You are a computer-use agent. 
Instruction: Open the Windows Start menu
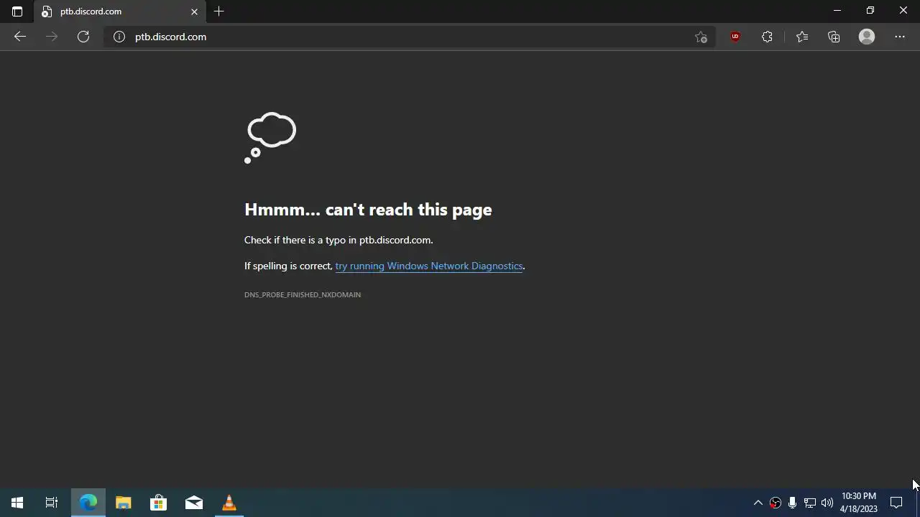[x=17, y=503]
